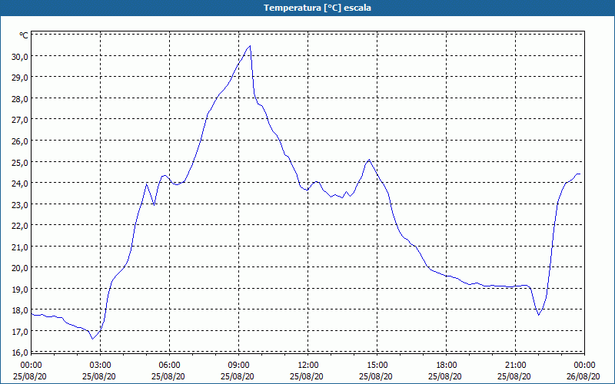Click the 00:00 time label above 26/08/20
The width and height of the screenshot is (615, 384).
(x=584, y=366)
